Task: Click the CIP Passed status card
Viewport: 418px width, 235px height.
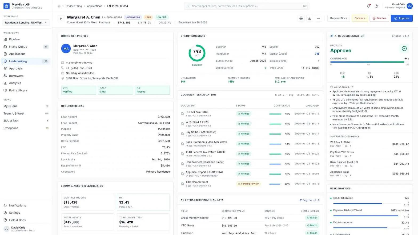Action: (x=152, y=90)
